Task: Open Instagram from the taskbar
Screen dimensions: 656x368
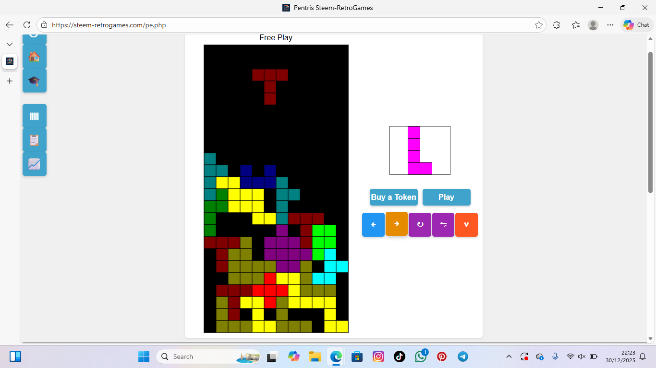Action: coord(378,356)
